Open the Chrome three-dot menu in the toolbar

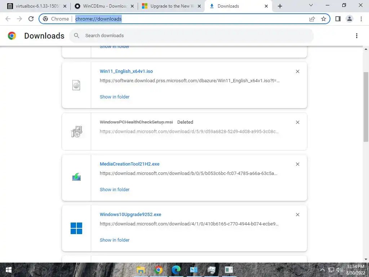361,19
